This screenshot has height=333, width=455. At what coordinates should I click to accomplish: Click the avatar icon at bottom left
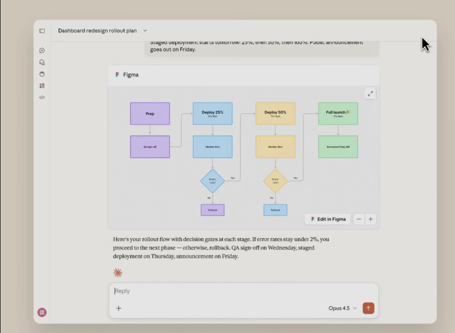[x=42, y=312]
